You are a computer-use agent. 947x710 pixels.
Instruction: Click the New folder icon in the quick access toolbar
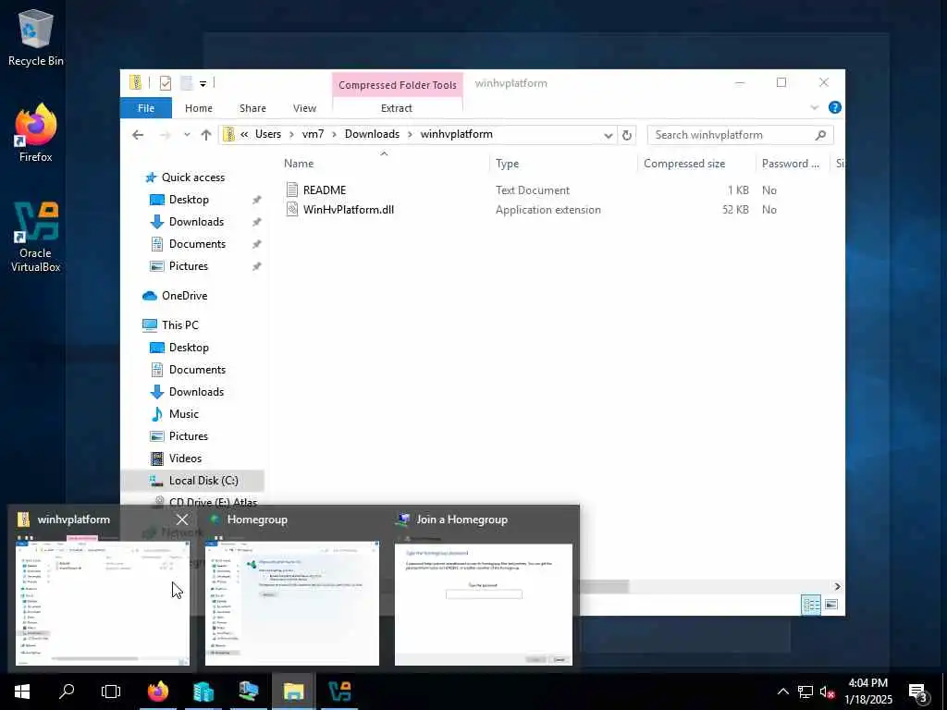(186, 82)
